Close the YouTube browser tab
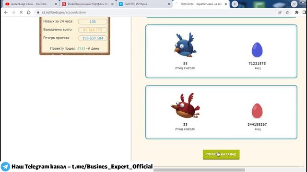The image size is (307, 172). click(56, 4)
